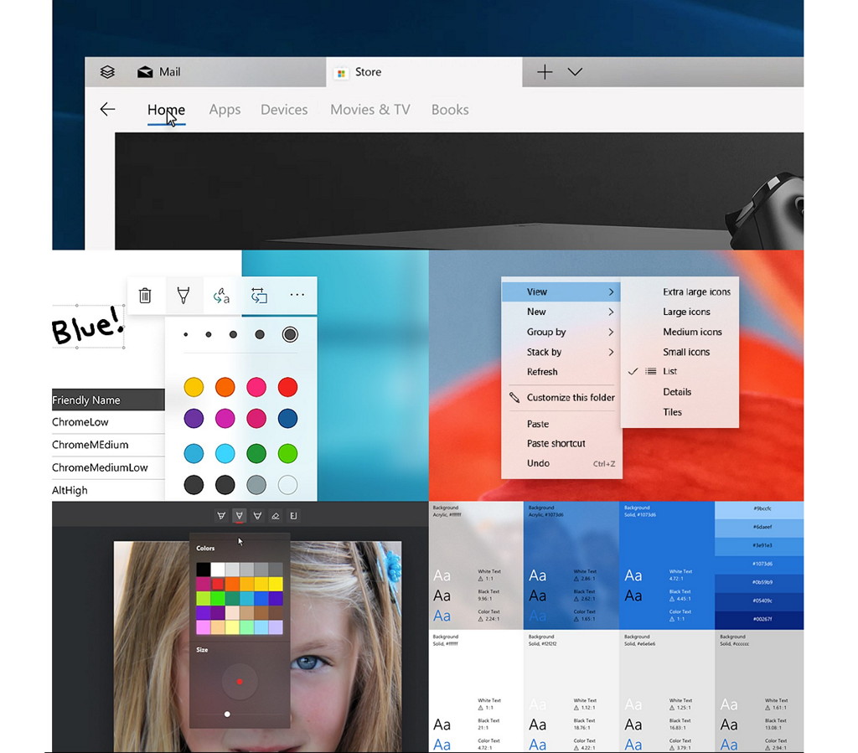858x753 pixels.
Task: Select Small icons view
Action: point(680,352)
